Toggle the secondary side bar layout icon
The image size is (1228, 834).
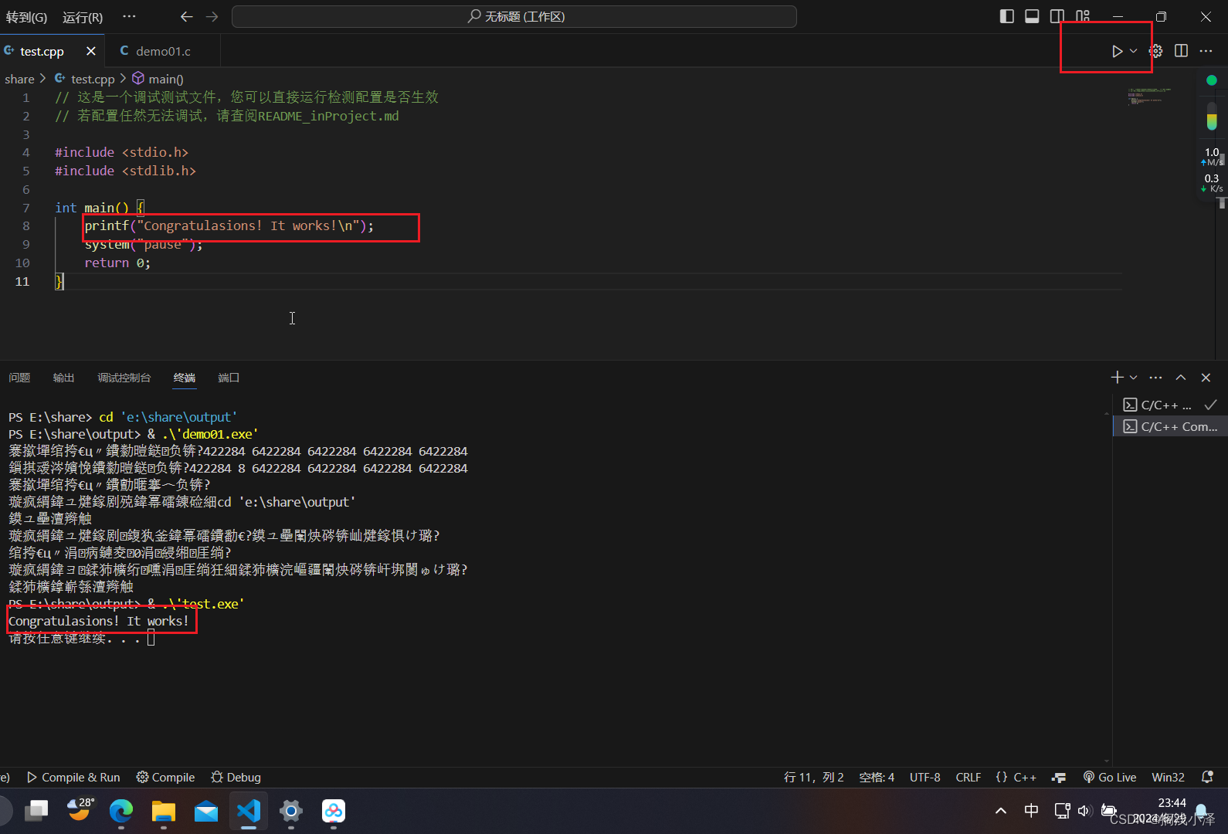1057,16
